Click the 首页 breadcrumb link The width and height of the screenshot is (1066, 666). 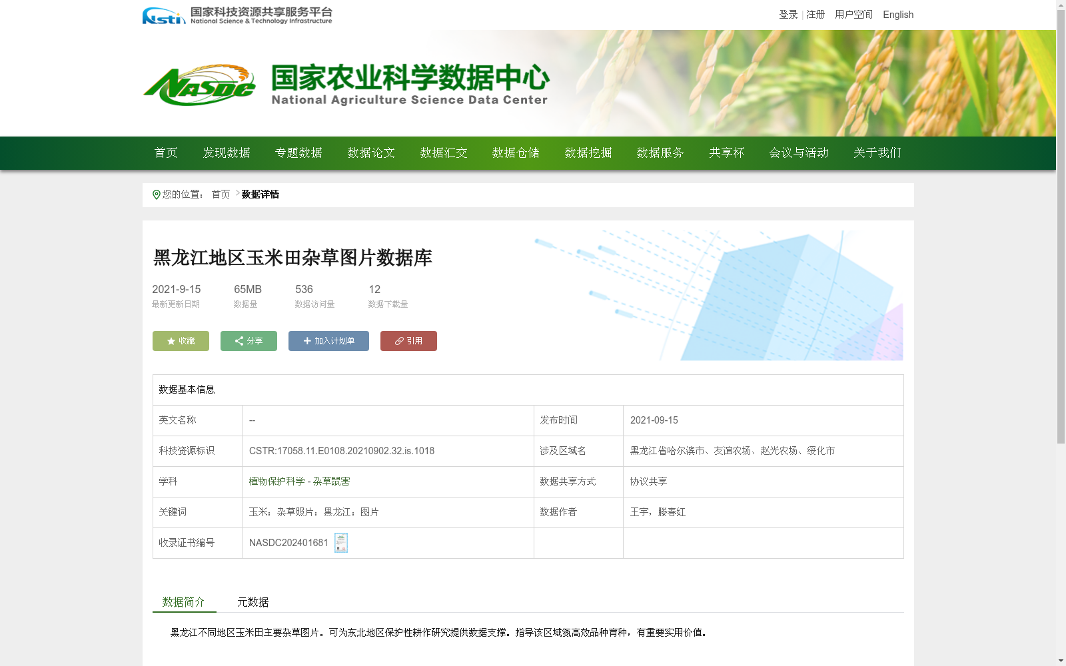pos(221,194)
